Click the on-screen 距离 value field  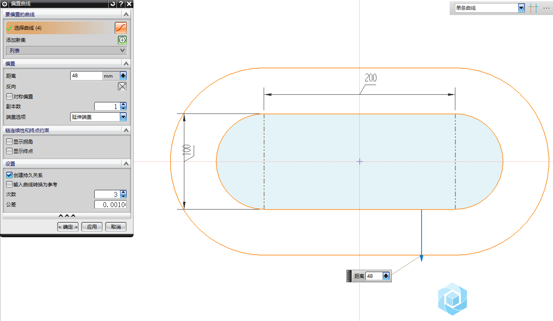point(374,276)
